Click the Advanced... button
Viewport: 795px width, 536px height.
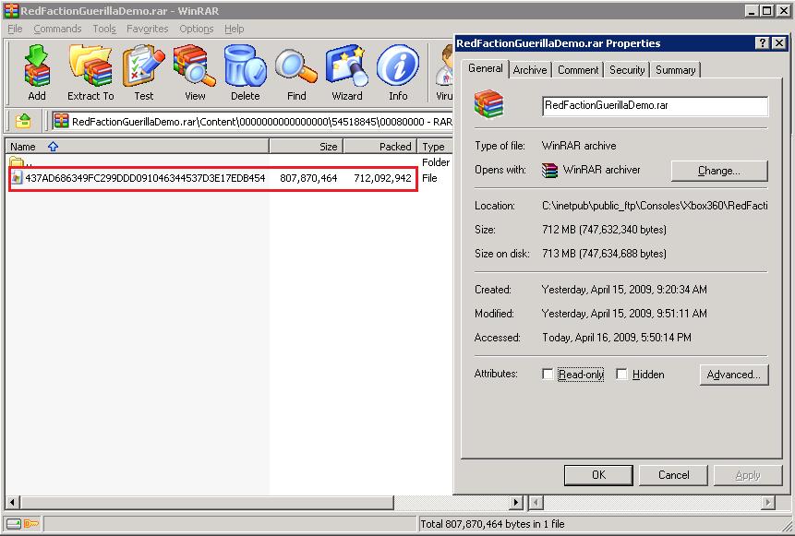[734, 375]
